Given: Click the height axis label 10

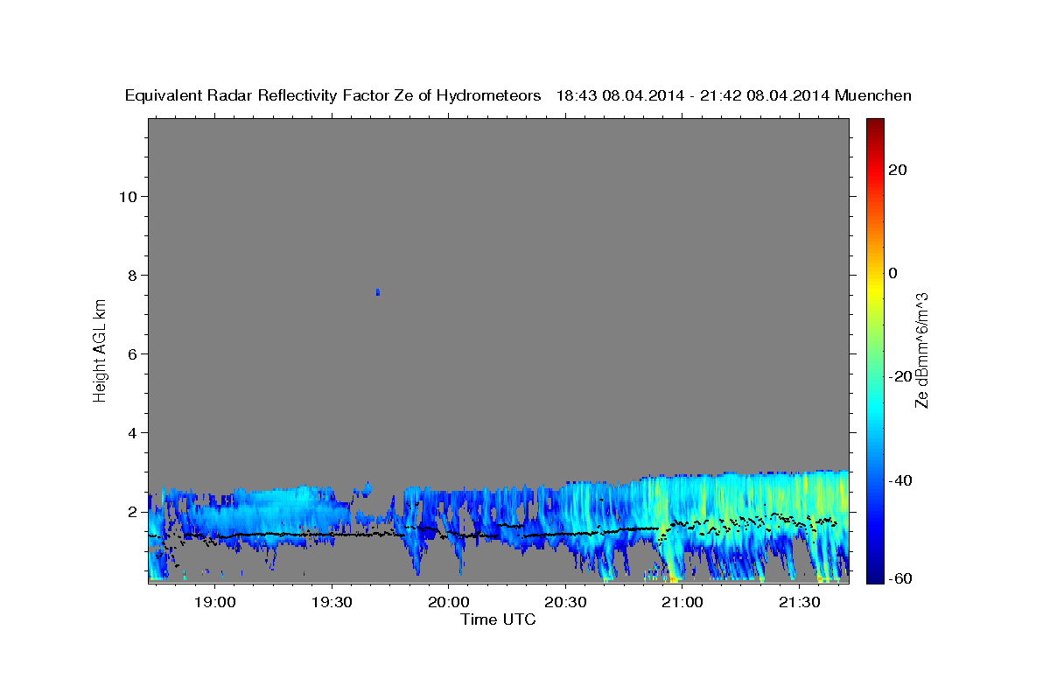Looking at the screenshot, I should (x=127, y=196).
